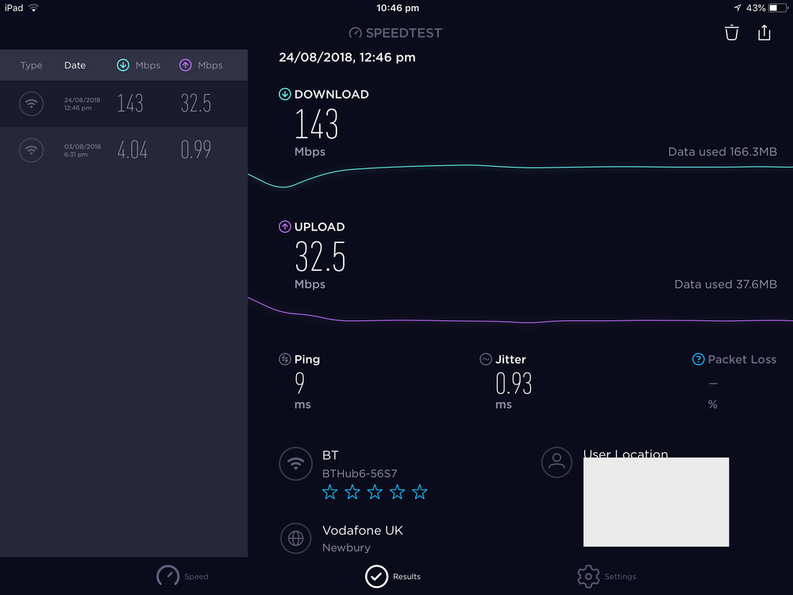The height and width of the screenshot is (595, 793).
Task: Sort results by Type column
Action: (32, 65)
